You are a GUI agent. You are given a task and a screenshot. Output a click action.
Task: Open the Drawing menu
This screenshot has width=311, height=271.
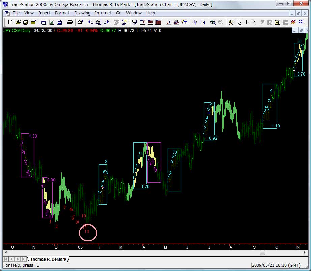(82, 13)
